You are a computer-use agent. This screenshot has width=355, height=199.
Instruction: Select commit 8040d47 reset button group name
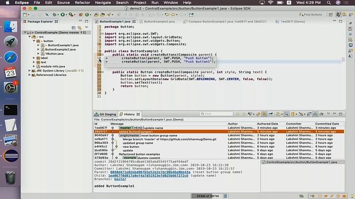click(x=219, y=135)
